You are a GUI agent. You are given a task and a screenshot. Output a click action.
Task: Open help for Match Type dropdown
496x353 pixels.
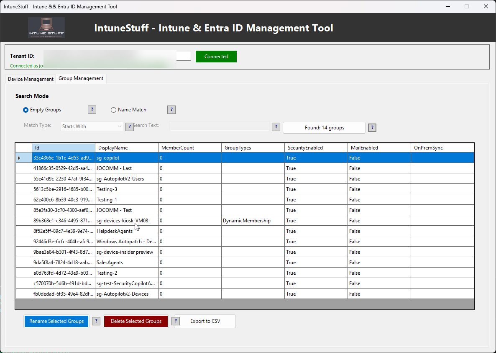point(129,126)
